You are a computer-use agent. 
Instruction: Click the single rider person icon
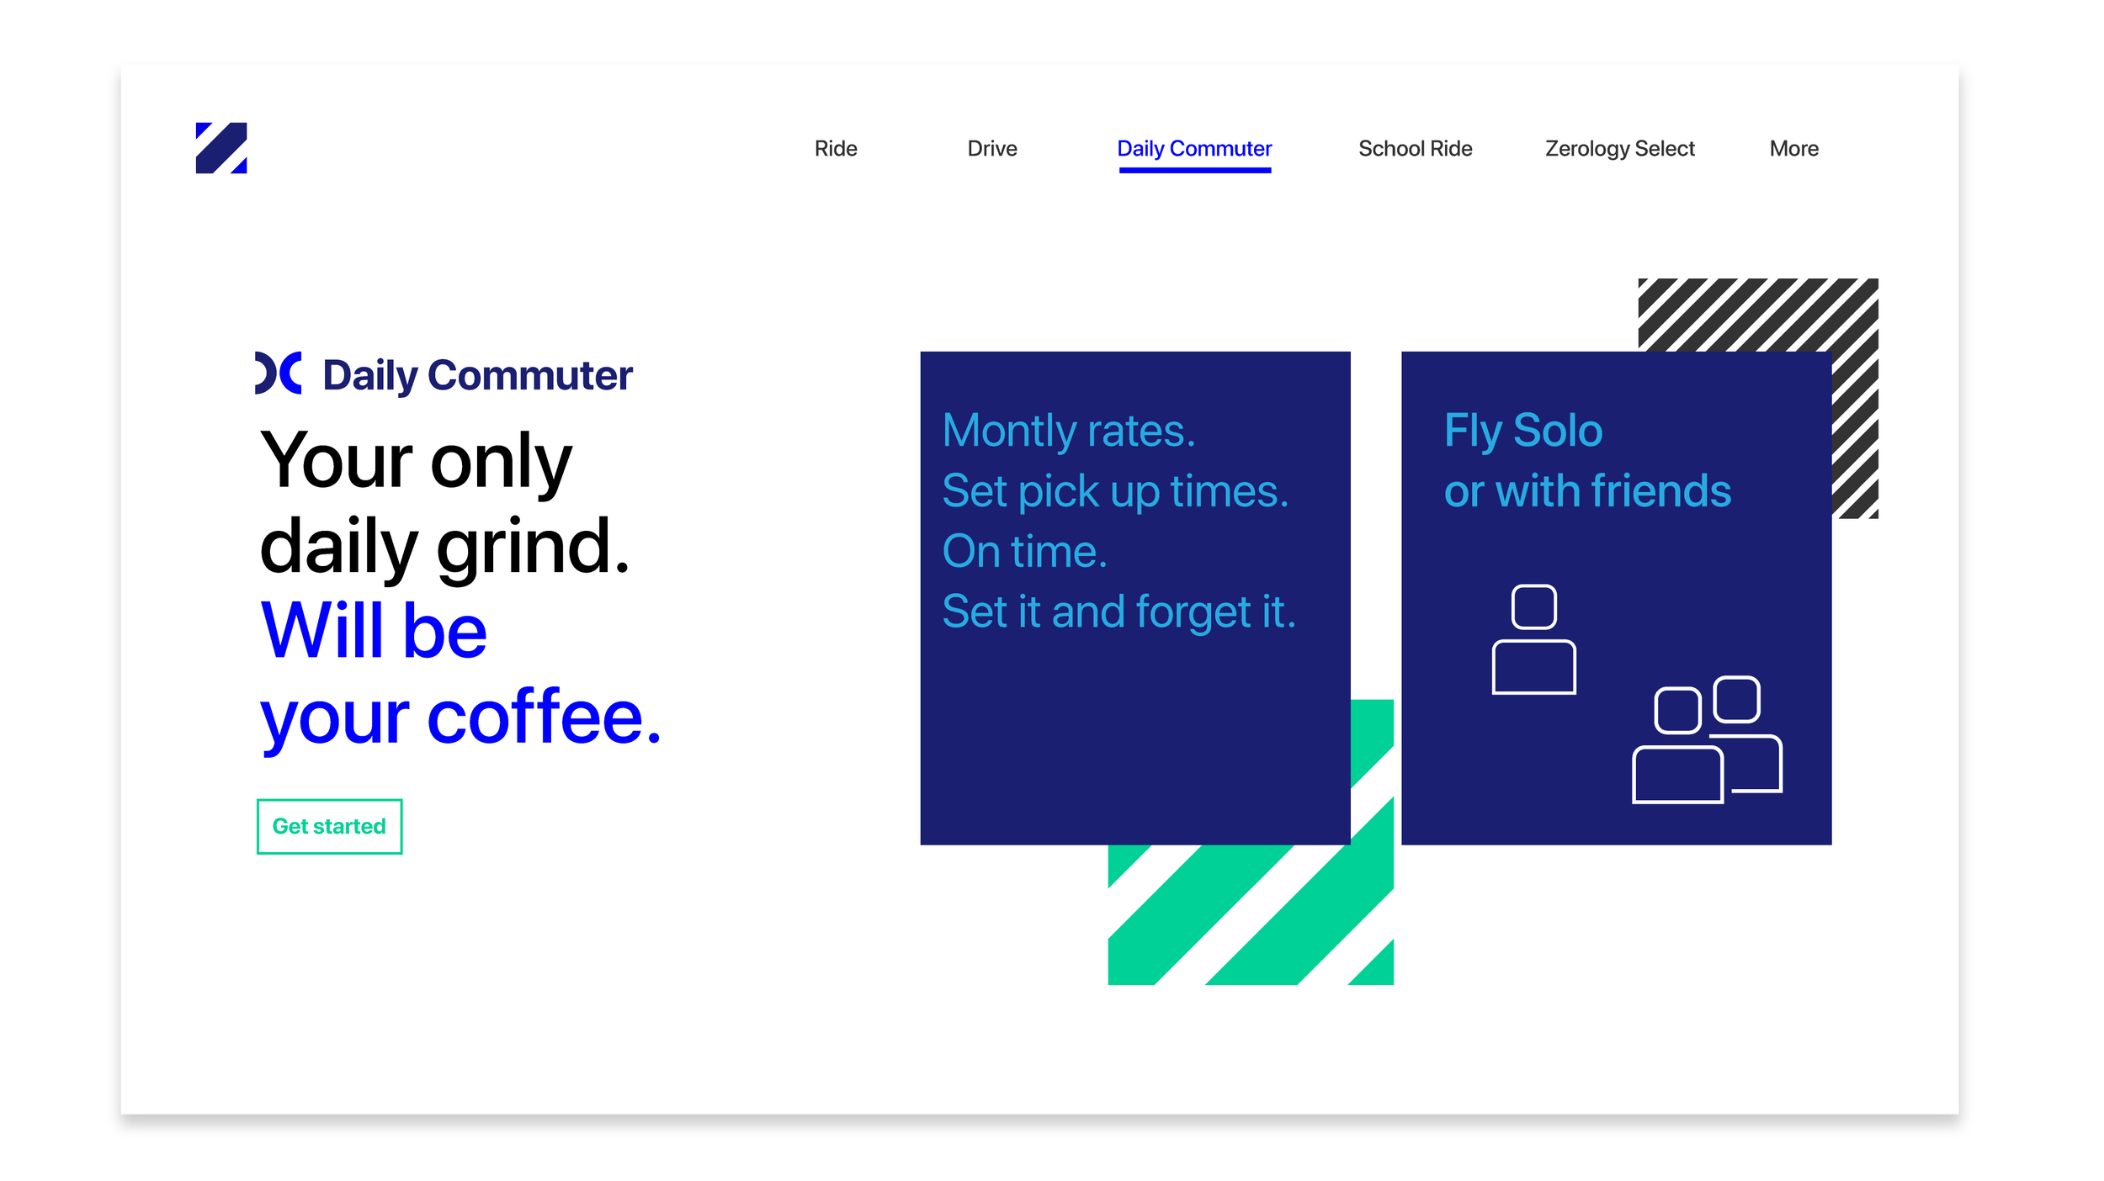(x=1533, y=640)
